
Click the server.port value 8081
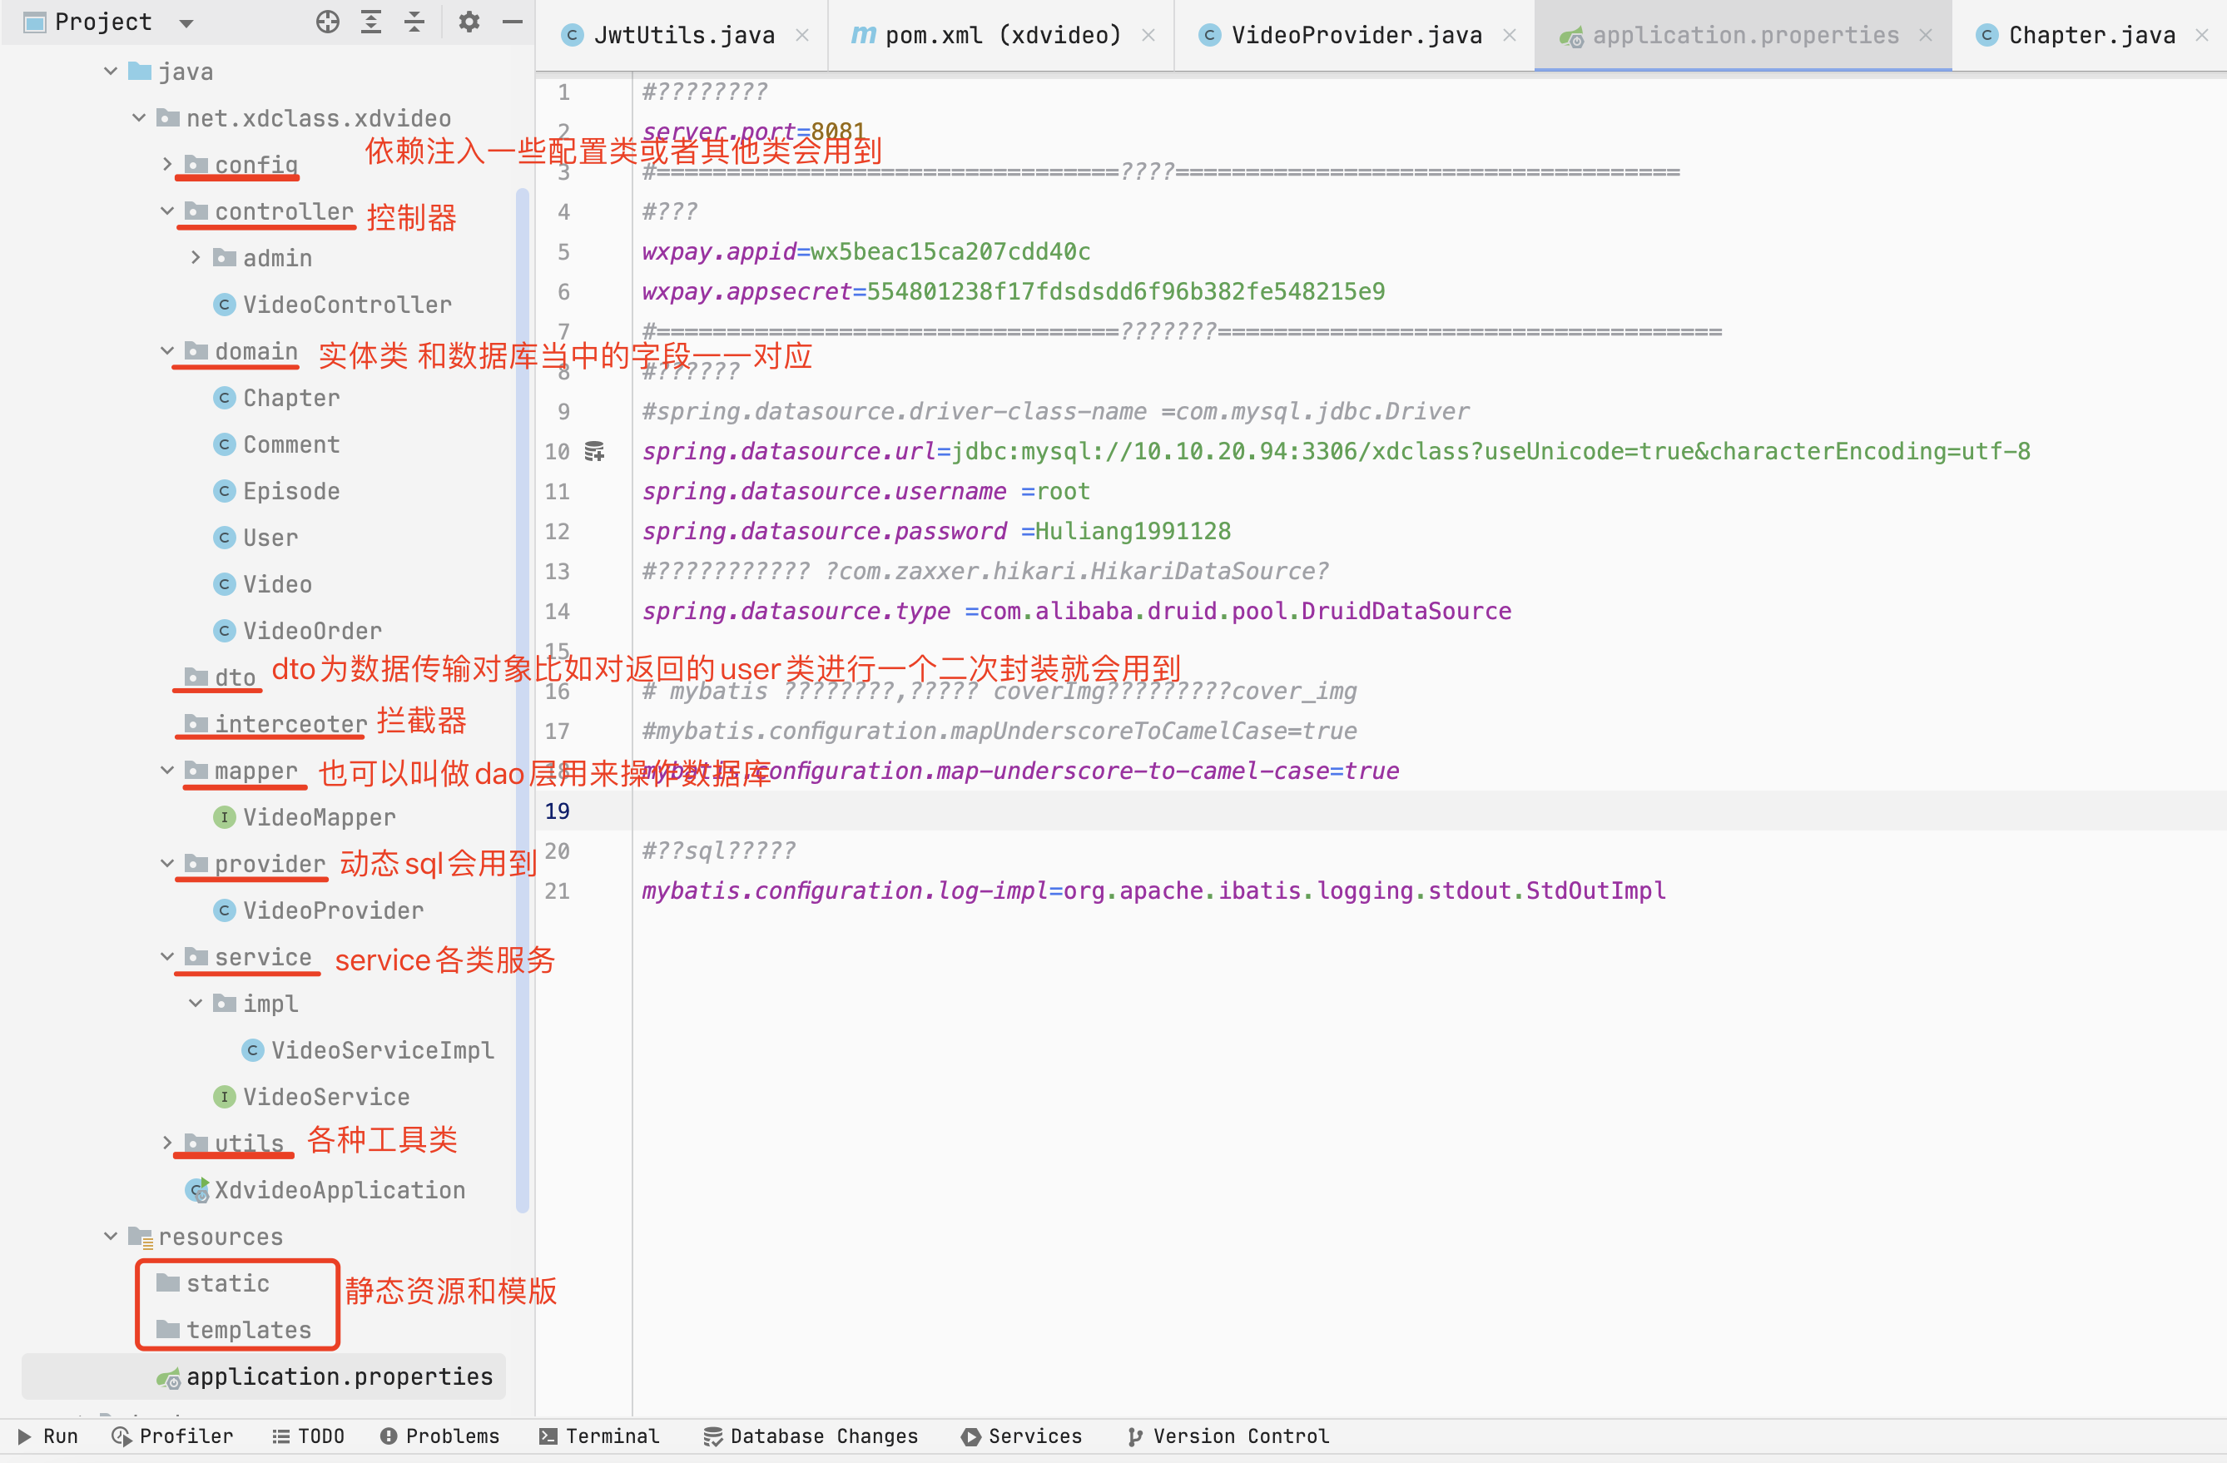[x=838, y=131]
